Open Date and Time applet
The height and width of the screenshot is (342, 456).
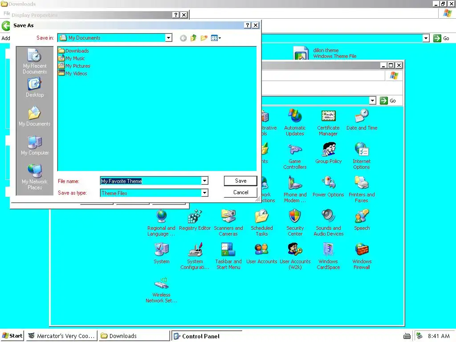coord(362,119)
